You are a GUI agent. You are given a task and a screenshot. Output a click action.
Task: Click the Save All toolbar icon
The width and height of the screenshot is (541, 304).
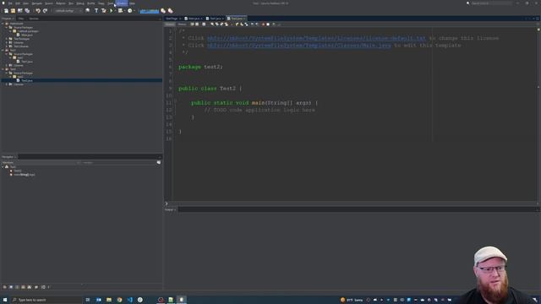(27, 11)
